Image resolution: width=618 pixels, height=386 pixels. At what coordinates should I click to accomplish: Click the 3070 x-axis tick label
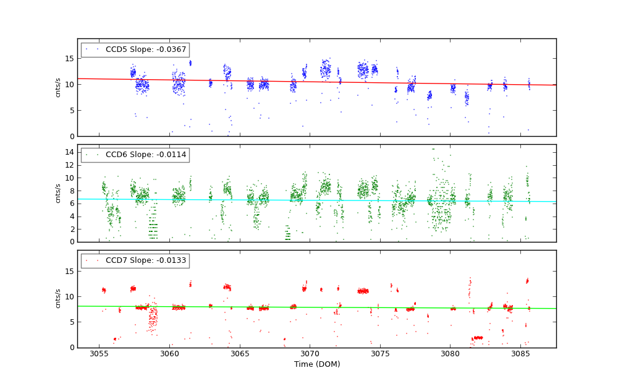[x=310, y=354]
